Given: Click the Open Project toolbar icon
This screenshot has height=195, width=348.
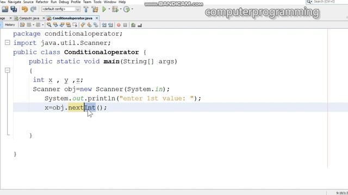Looking at the screenshot, I should click(5, 9).
